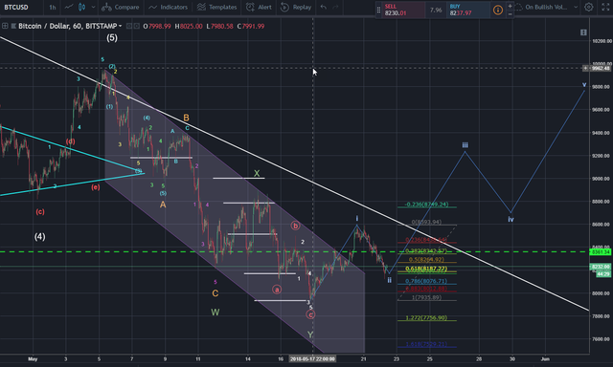
Task: Click the legend expand grid icon
Action: 5,26
